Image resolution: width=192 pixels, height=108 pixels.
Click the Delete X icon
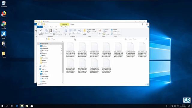(x=75, y=30)
